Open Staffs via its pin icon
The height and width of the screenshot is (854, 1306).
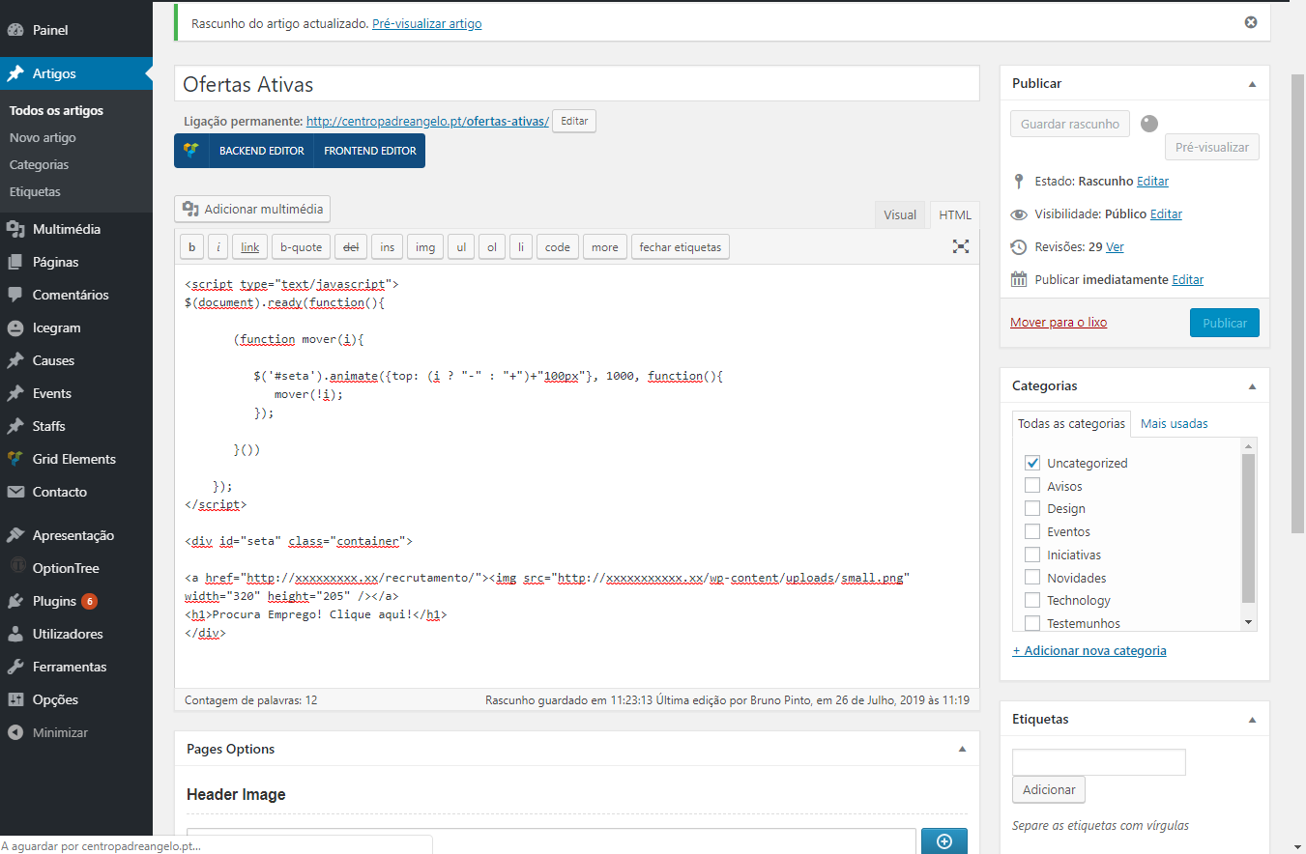click(x=15, y=426)
